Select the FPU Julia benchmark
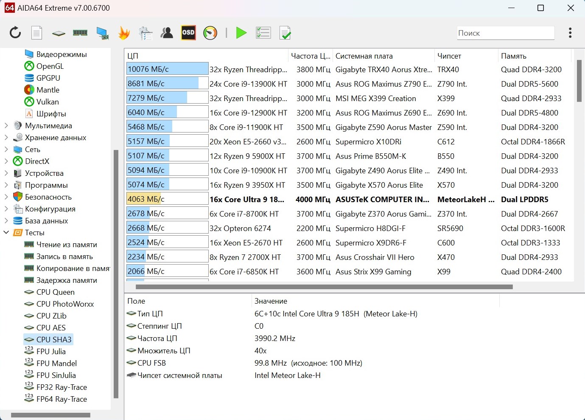The width and height of the screenshot is (585, 420). pos(51,352)
